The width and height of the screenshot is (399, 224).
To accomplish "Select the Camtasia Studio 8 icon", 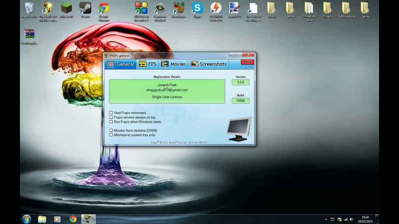I will click(160, 12).
